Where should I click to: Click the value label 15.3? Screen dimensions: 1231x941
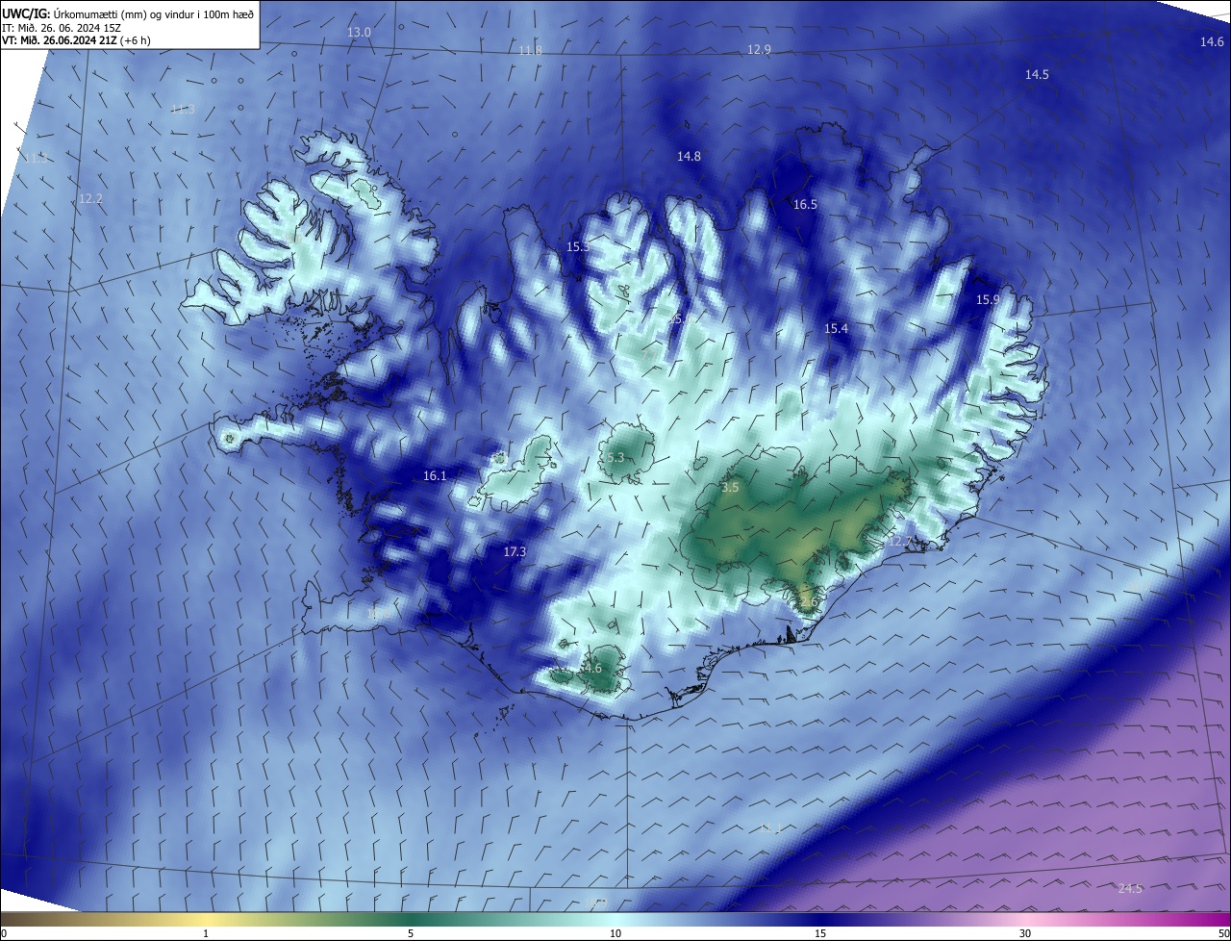[577, 246]
